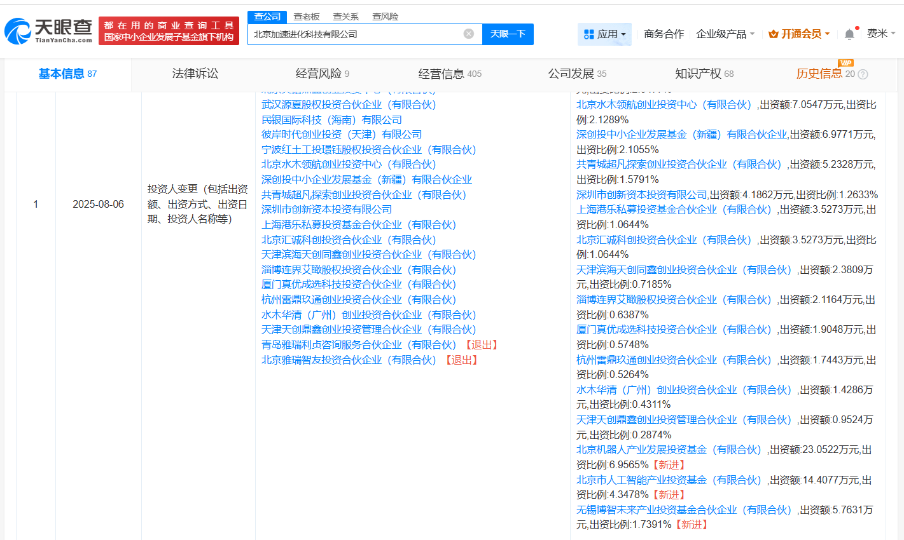
Task: Click the company name search input field
Action: click(356, 34)
